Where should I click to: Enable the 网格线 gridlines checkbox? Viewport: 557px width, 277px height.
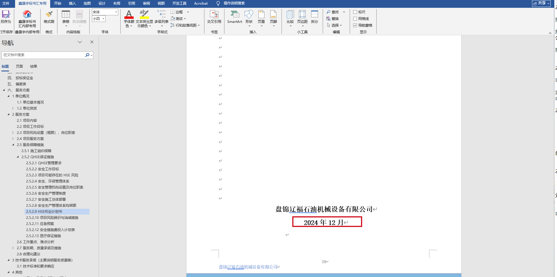(x=355, y=19)
